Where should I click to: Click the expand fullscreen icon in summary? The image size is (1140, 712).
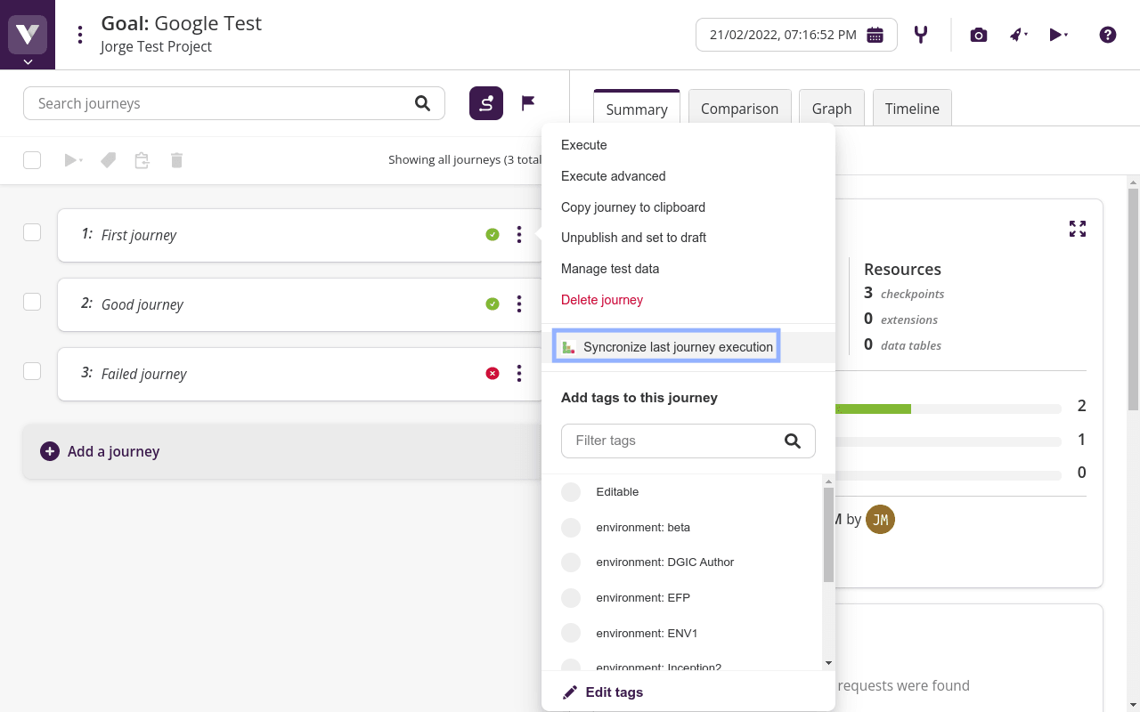click(x=1077, y=229)
